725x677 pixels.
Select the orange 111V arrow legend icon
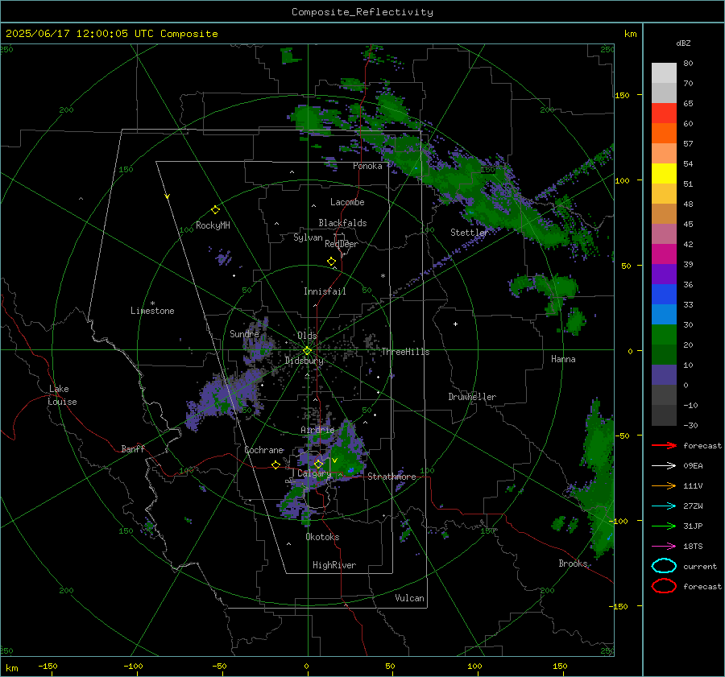[x=664, y=485]
